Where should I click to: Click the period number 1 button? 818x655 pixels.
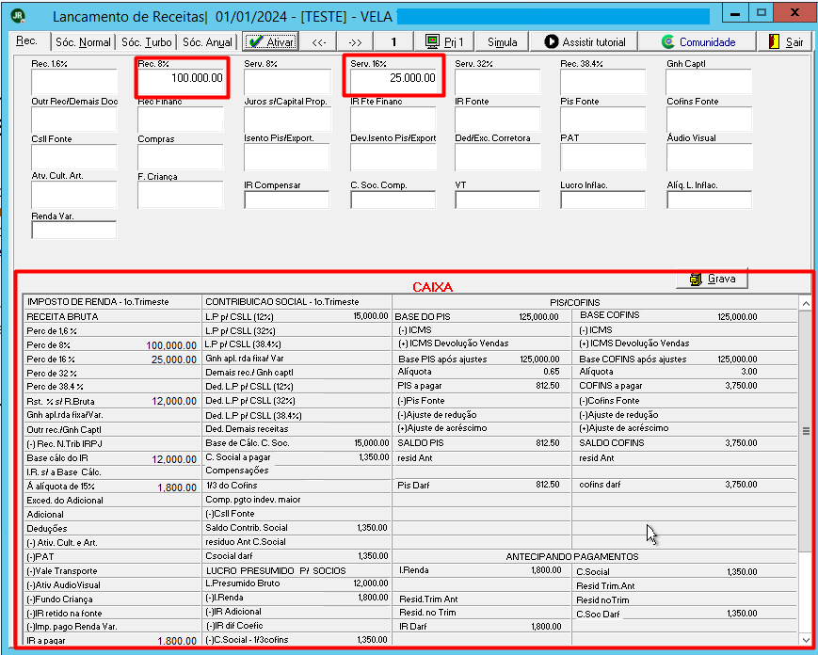(x=393, y=41)
